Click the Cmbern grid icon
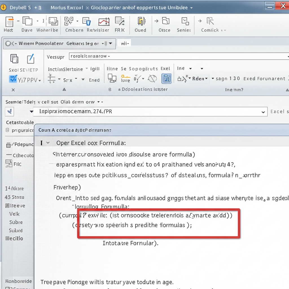The height and width of the screenshot is (289, 289). pyautogui.click(x=69, y=21)
